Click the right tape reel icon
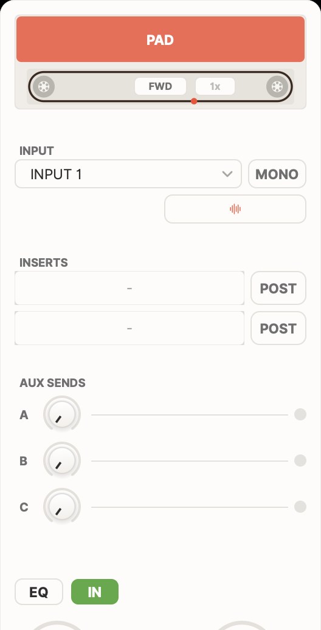 (277, 86)
